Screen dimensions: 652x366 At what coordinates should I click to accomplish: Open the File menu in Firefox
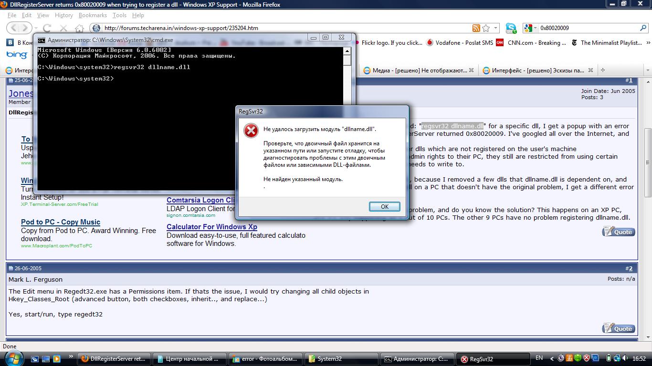[12, 15]
